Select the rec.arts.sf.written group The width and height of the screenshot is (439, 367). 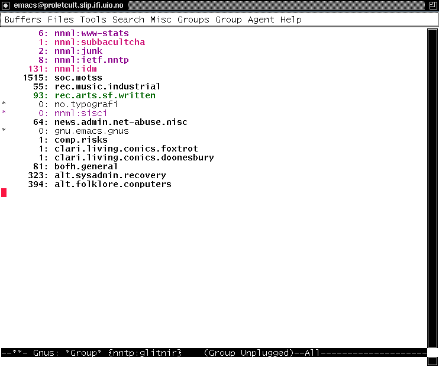tap(105, 95)
